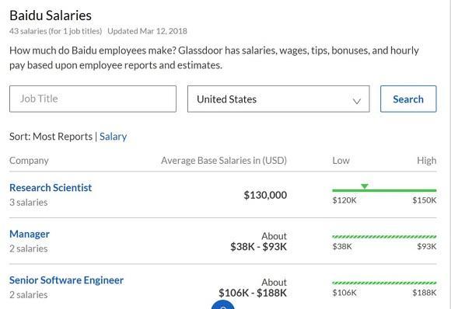Sort results by Salary
451x309 pixels.
(x=113, y=137)
